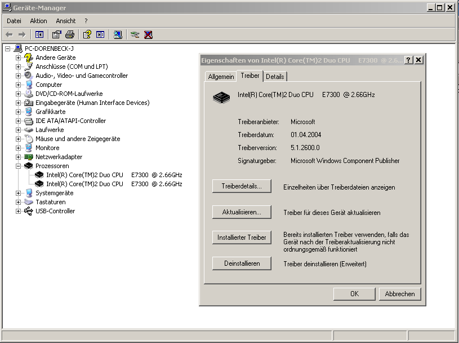This screenshot has width=459, height=343.
Task: Maximize the Geräte-Manager window
Action: (440, 8)
